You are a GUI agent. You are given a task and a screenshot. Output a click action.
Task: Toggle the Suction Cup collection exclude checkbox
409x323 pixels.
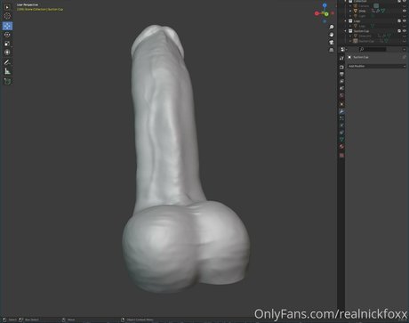pyautogui.click(x=399, y=31)
